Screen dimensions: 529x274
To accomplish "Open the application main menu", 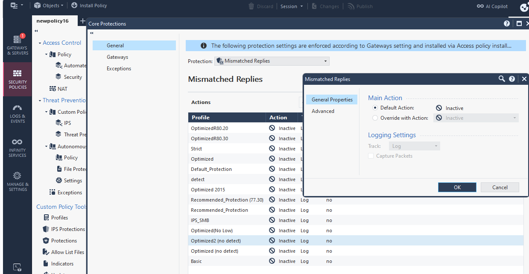I will click(17, 6).
